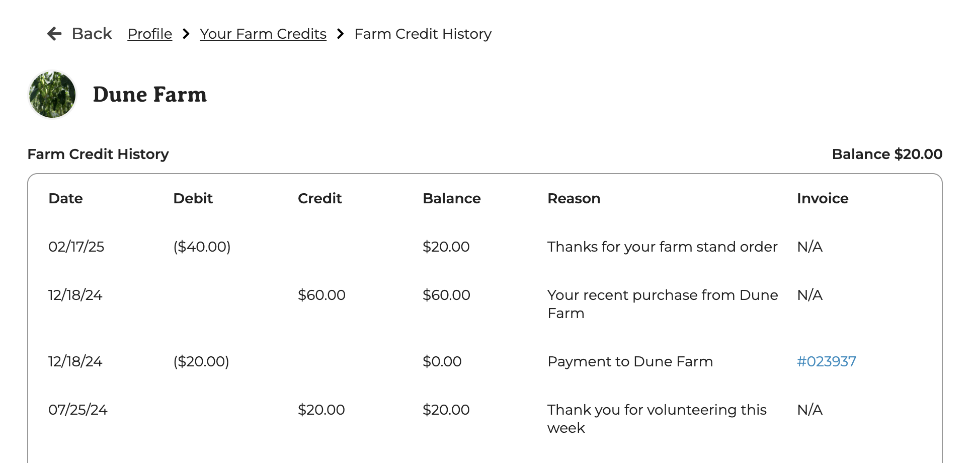This screenshot has width=974, height=463.
Task: Click the Dune Farm avatar image
Action: 52,95
